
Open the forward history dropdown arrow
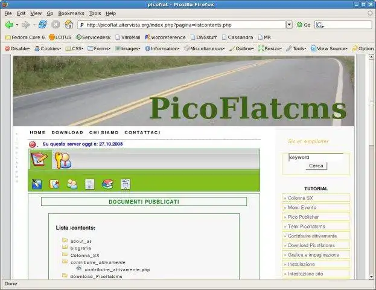coord(34,25)
